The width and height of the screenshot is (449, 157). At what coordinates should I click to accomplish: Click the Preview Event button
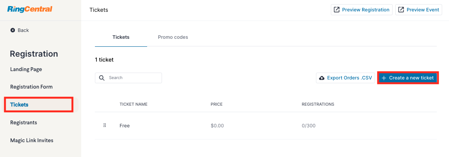click(x=419, y=10)
